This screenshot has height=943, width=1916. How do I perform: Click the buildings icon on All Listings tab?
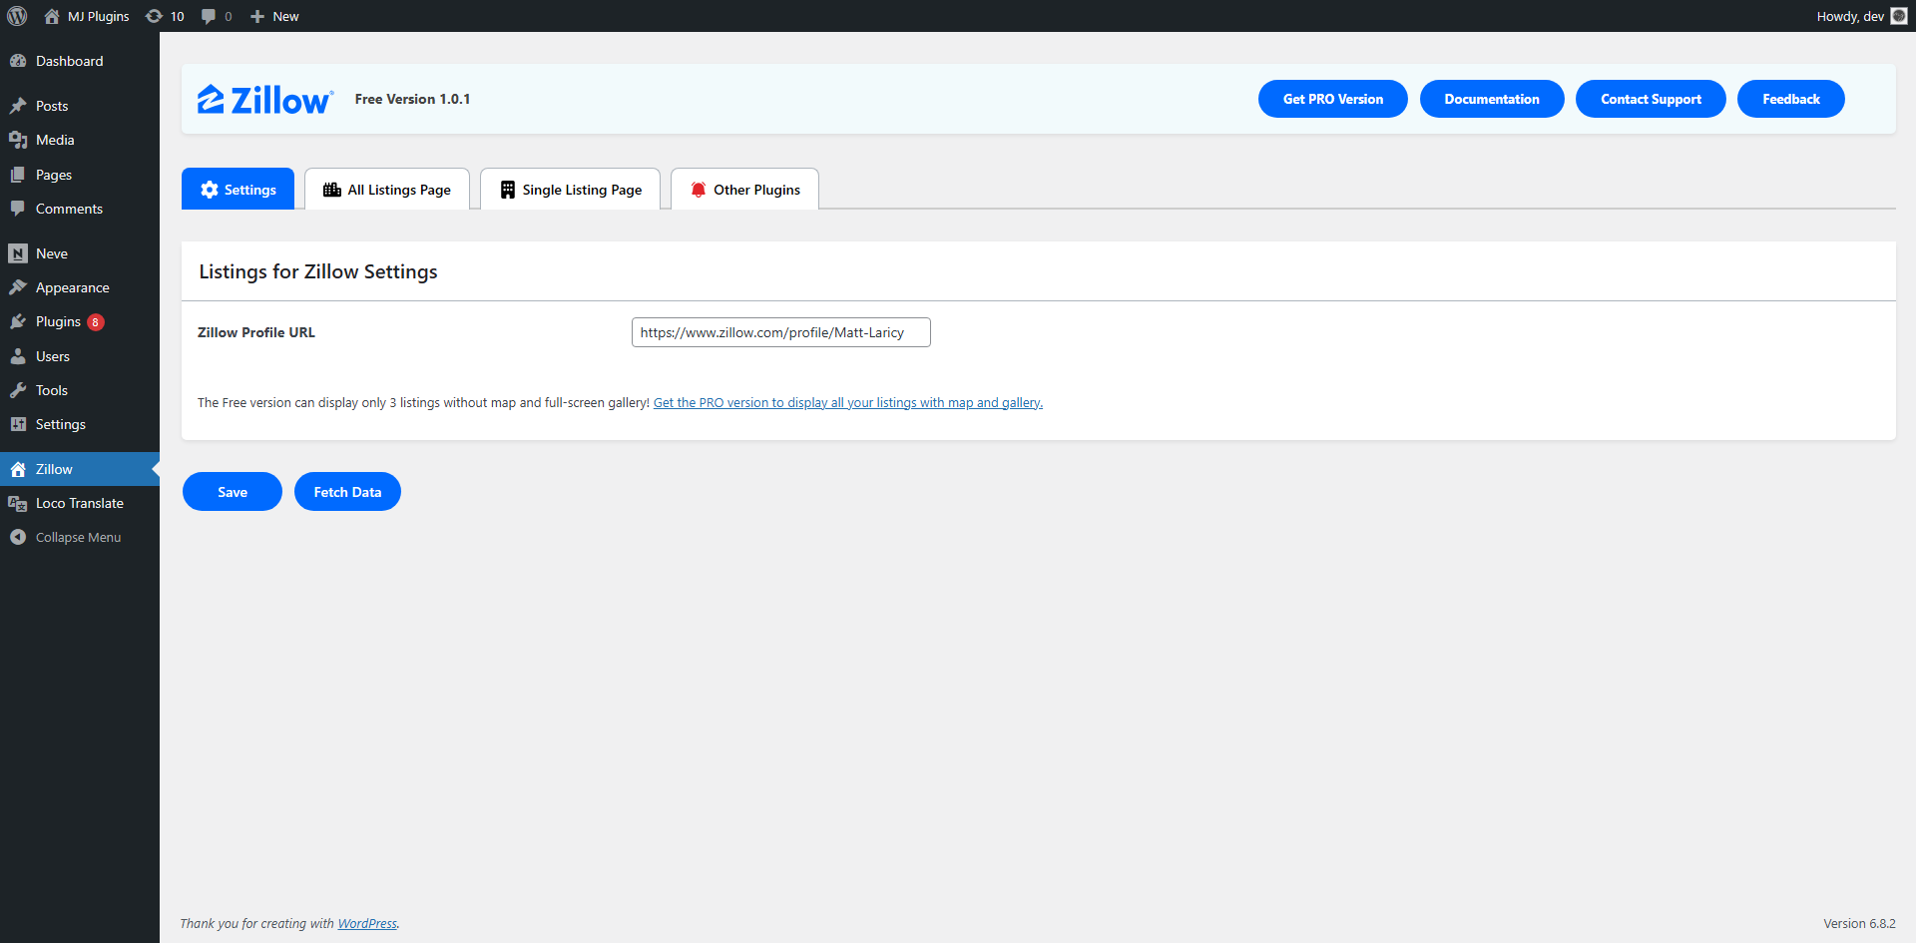click(x=332, y=190)
